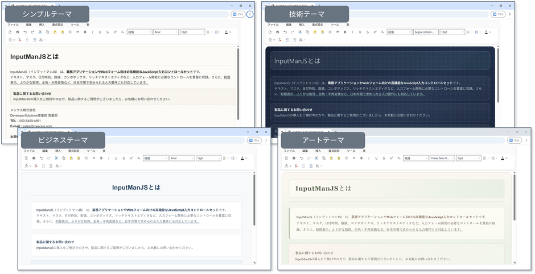Undo last edit in Simple theme editor
Image resolution: width=535 pixels, height=274 pixels.
25,32
